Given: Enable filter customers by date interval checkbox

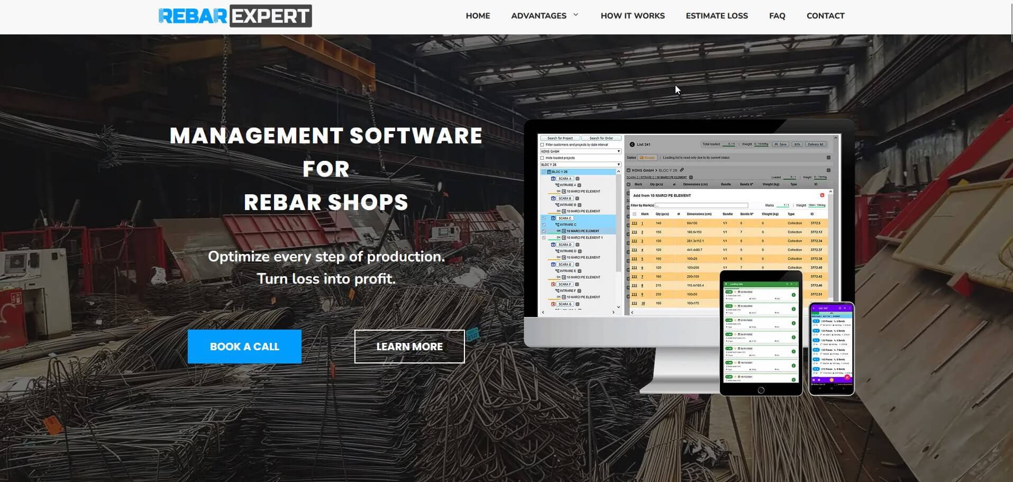Looking at the screenshot, I should coord(542,144).
